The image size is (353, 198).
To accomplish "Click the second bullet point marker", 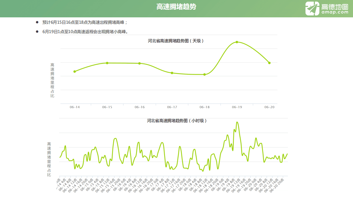I will [37, 31].
